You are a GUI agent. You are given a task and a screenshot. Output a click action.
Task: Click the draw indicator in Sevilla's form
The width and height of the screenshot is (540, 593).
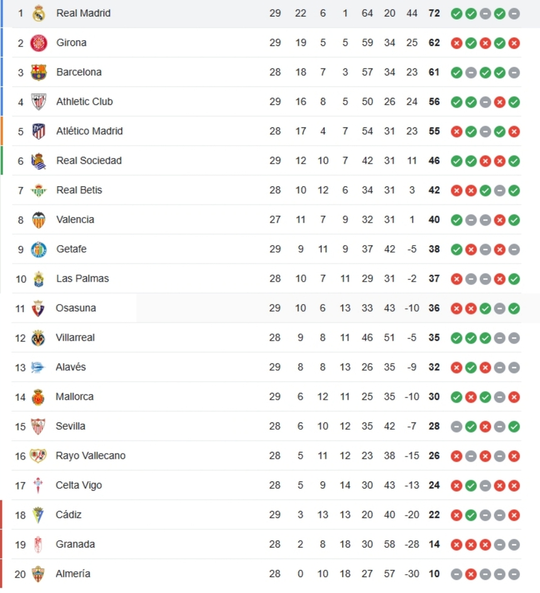(456, 426)
